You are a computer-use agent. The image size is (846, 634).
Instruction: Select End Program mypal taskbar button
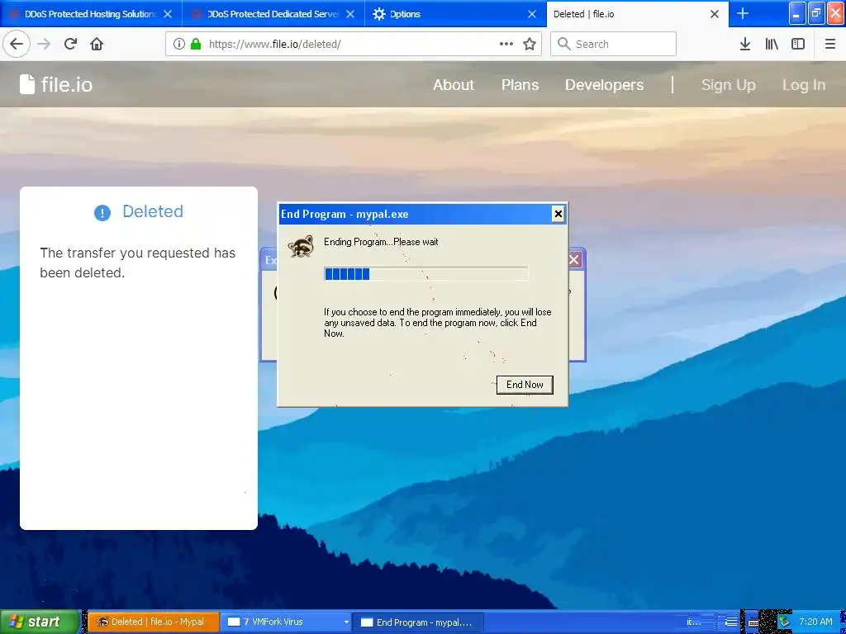pyautogui.click(x=418, y=622)
